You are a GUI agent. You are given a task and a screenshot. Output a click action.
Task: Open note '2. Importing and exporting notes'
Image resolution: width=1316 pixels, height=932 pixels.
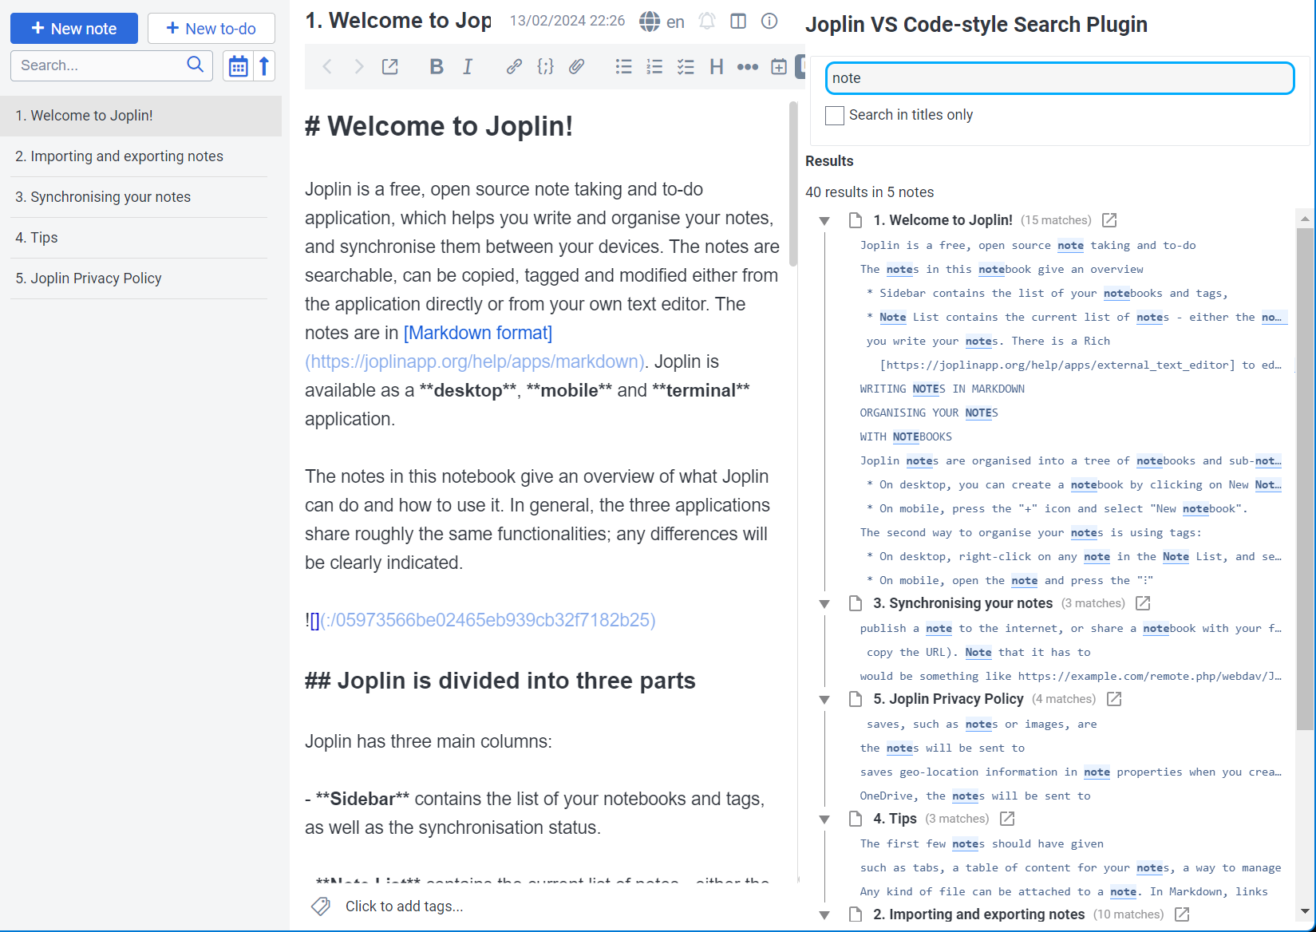tap(140, 156)
